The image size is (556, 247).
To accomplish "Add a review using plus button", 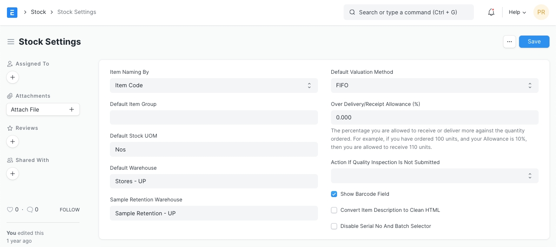I will (x=13, y=142).
